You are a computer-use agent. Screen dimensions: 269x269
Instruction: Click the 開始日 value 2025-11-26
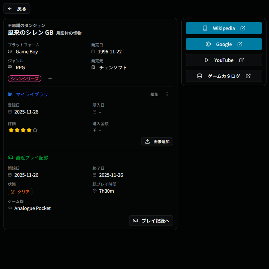pyautogui.click(x=26, y=175)
